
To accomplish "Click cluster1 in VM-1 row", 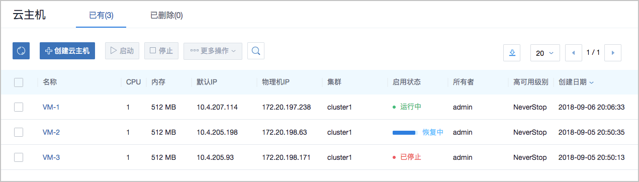I will pyautogui.click(x=339, y=107).
